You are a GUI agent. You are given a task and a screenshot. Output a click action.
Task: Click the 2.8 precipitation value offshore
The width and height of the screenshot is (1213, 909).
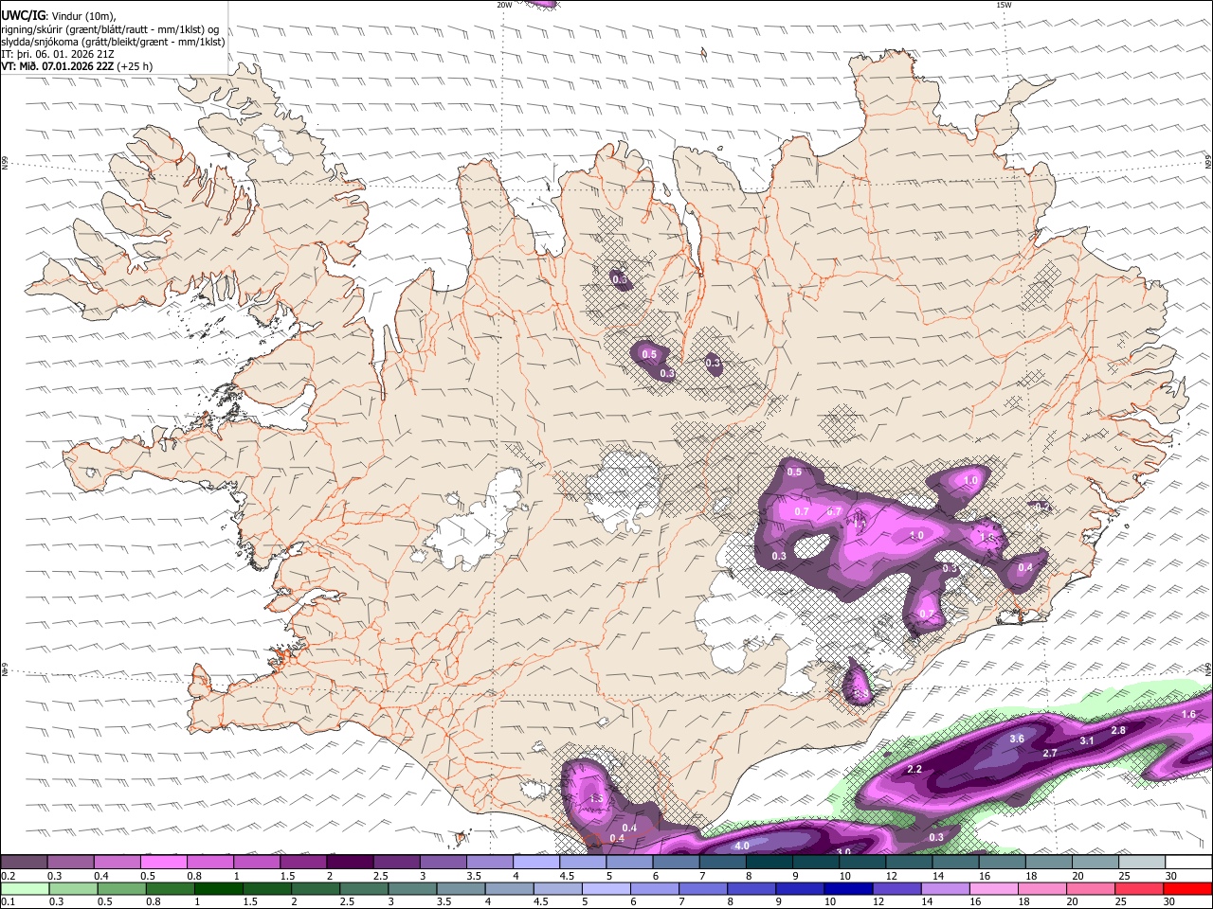1118,730
